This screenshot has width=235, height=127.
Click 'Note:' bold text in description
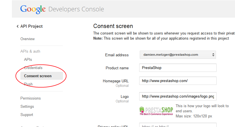coord(98,38)
